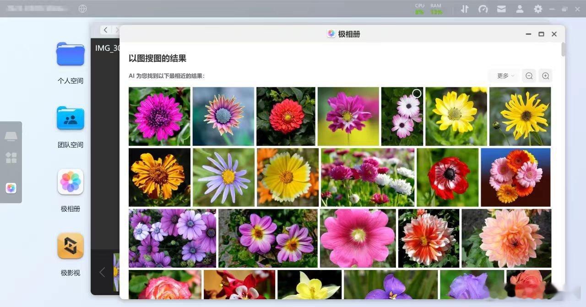Viewport: 586px width, 307px height.
Task: Open the pink hollyhock thumbnail
Action: tap(358, 238)
